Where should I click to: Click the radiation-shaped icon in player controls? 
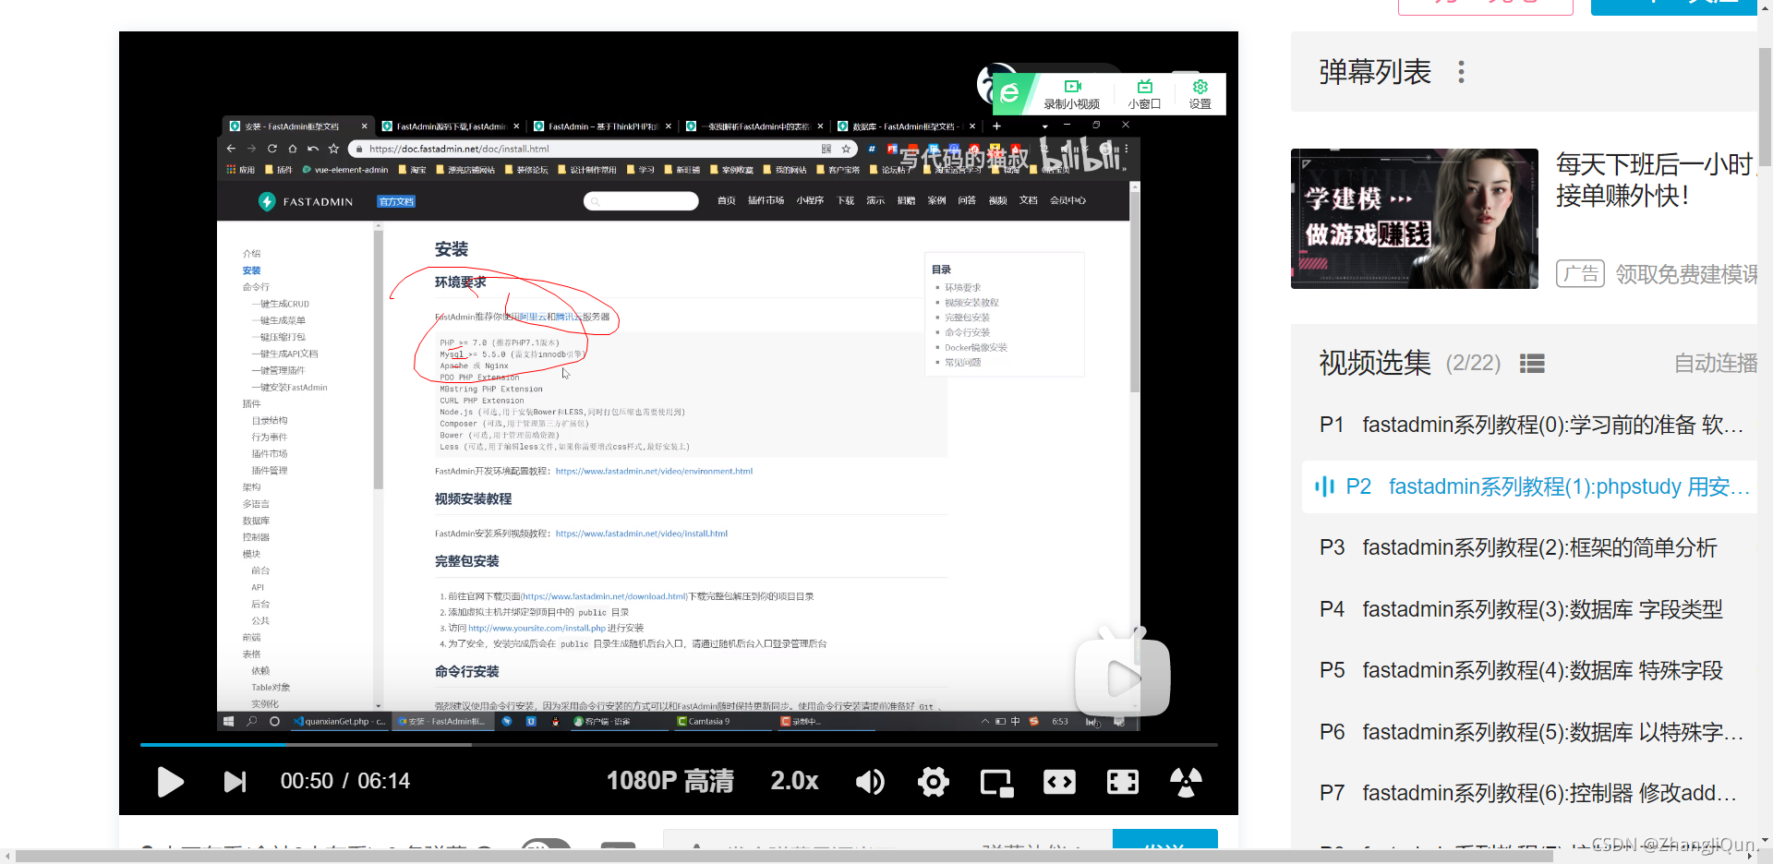pyautogui.click(x=1186, y=782)
